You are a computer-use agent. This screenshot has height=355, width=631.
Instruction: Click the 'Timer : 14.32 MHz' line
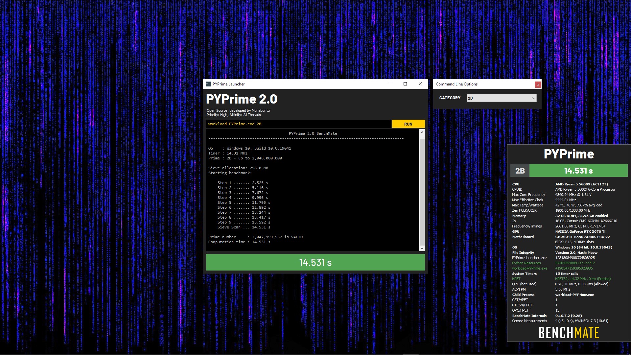coord(228,153)
